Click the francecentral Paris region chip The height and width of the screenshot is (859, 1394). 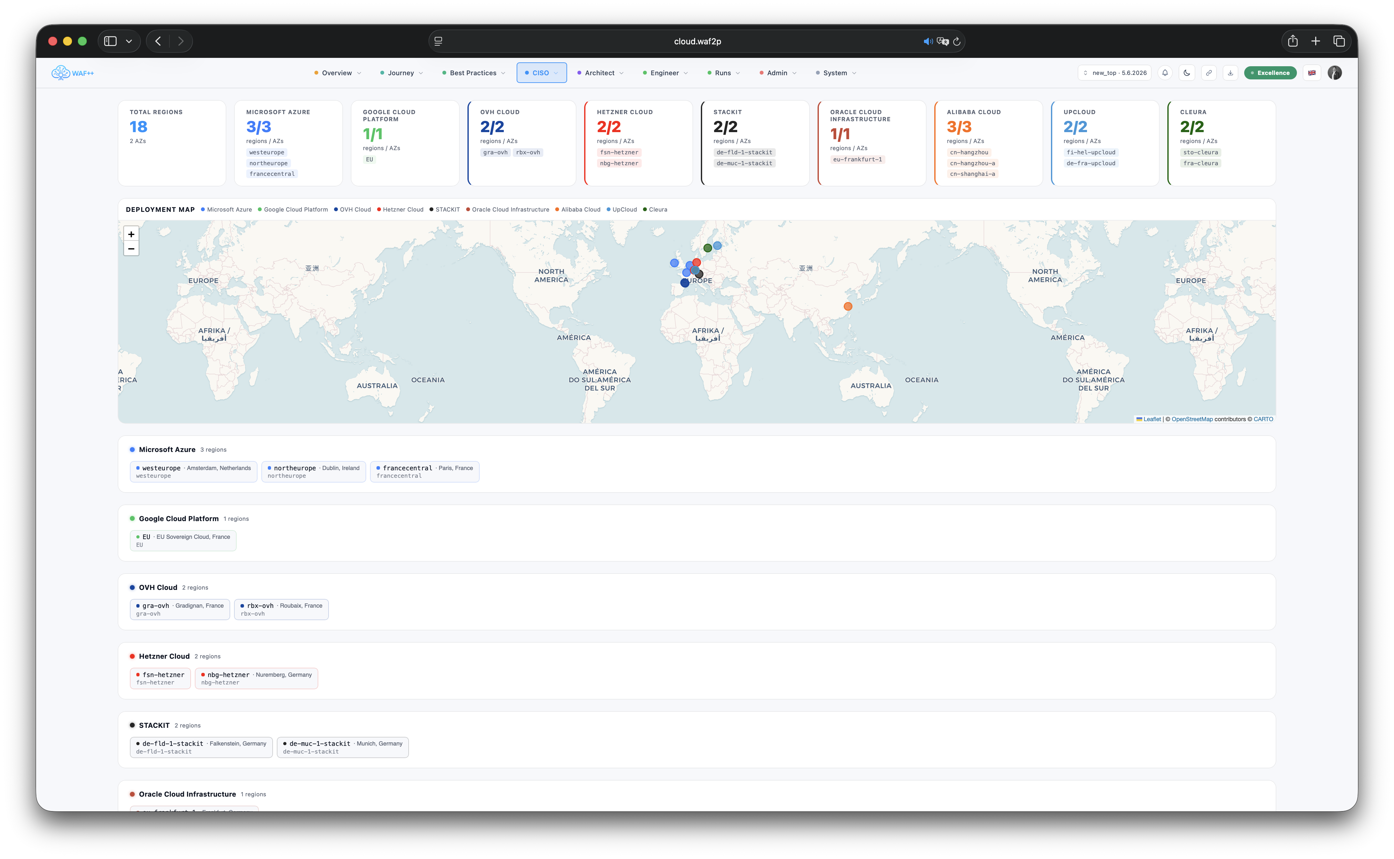coord(425,472)
